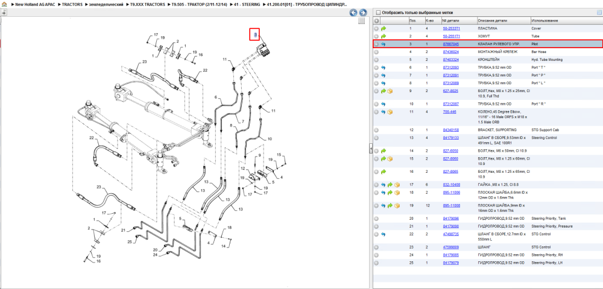Click green arrow on row 827-8065

click(x=384, y=172)
